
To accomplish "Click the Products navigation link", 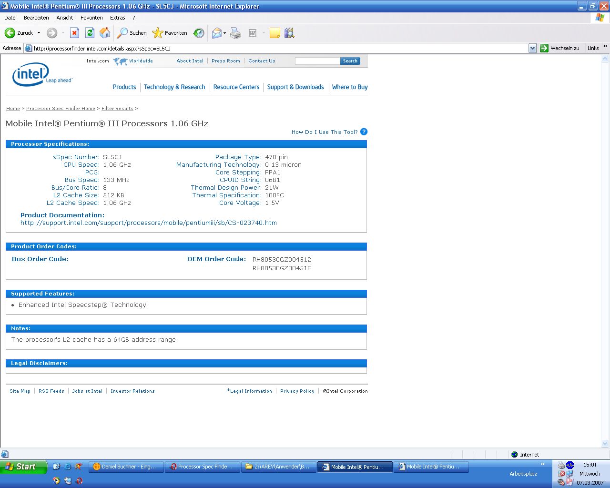I will pos(124,87).
